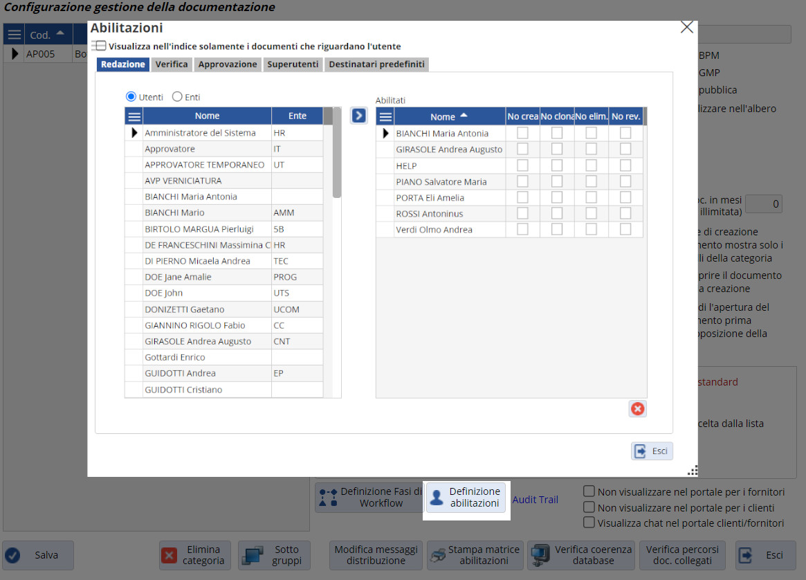806x580 pixels.
Task: Check No crea for BIANCHI Maria Antonia
Action: 522,133
